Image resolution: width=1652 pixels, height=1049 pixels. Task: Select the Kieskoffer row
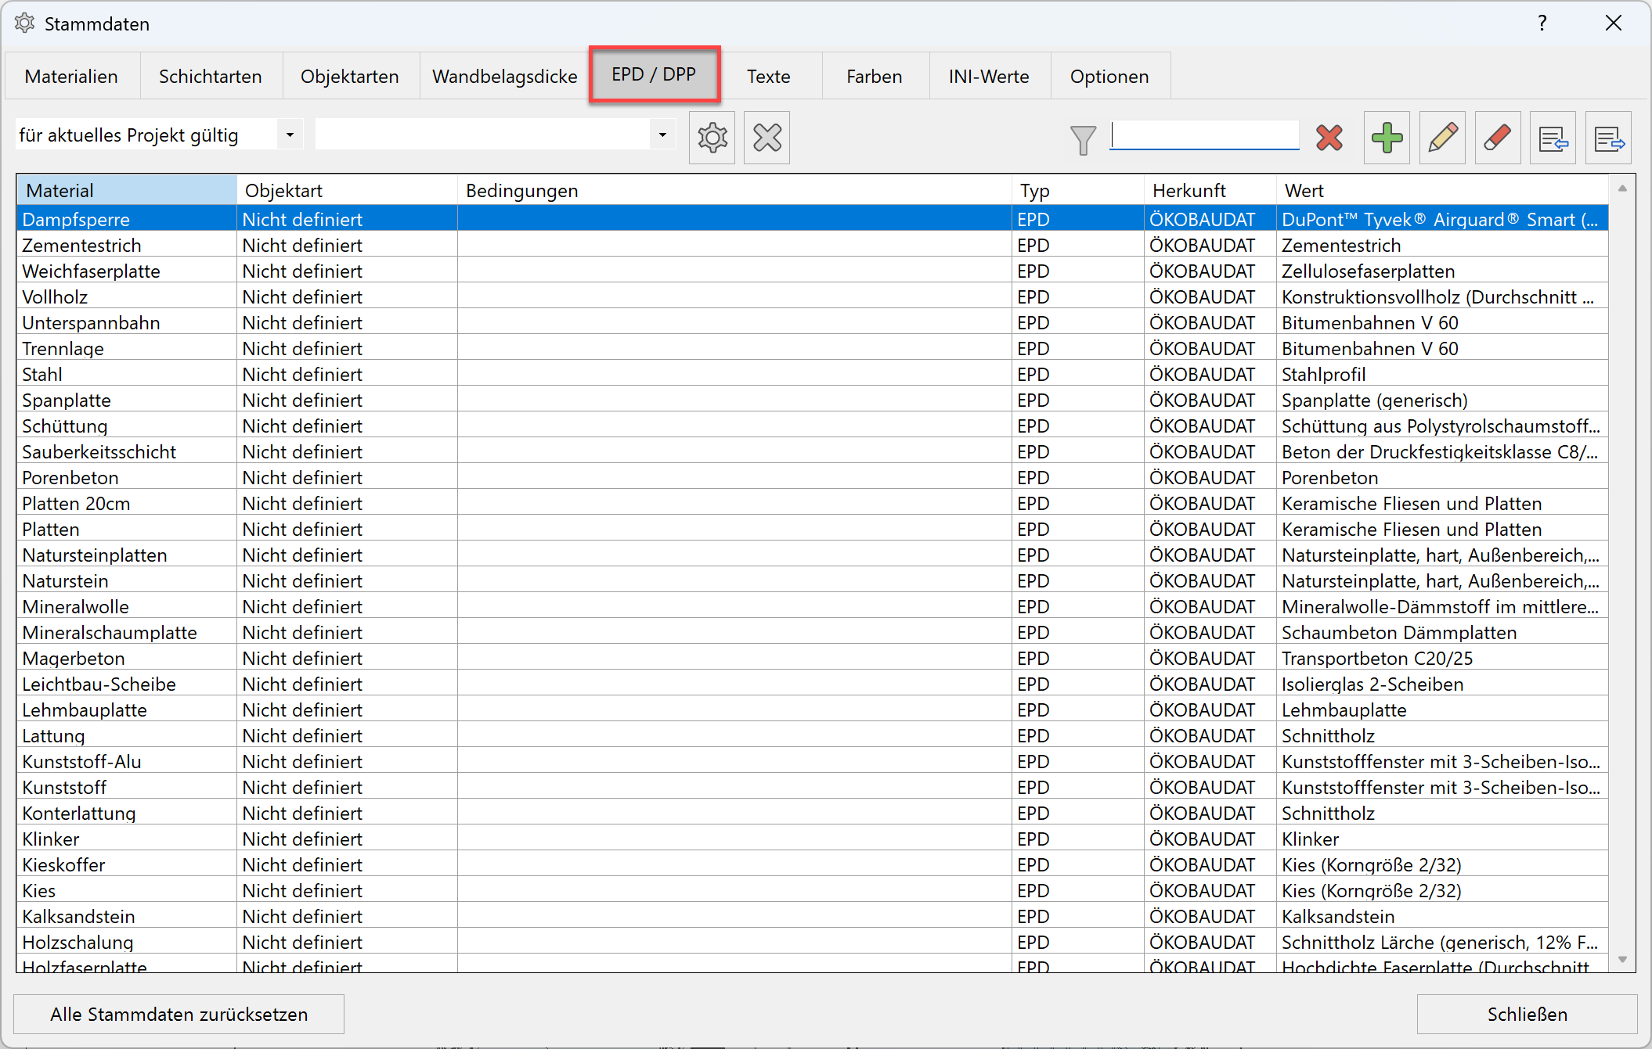813,865
